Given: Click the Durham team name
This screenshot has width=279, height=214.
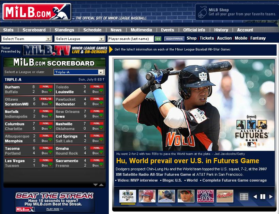Looking at the screenshot, I should click(12, 87).
